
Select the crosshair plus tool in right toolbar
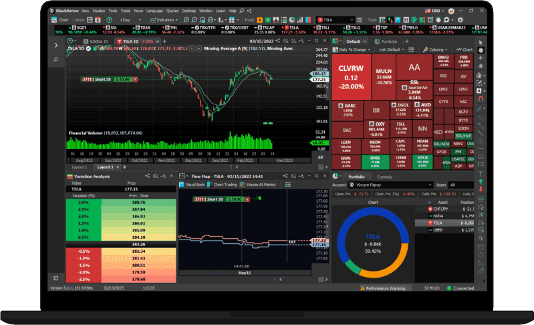481,58
